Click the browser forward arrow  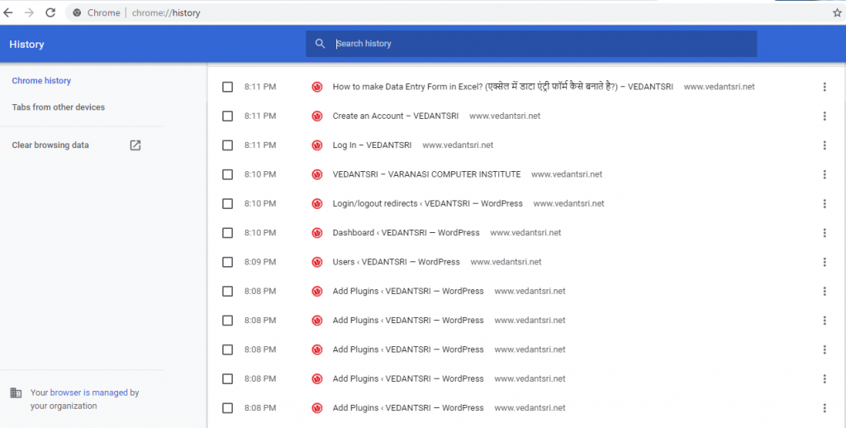point(29,12)
